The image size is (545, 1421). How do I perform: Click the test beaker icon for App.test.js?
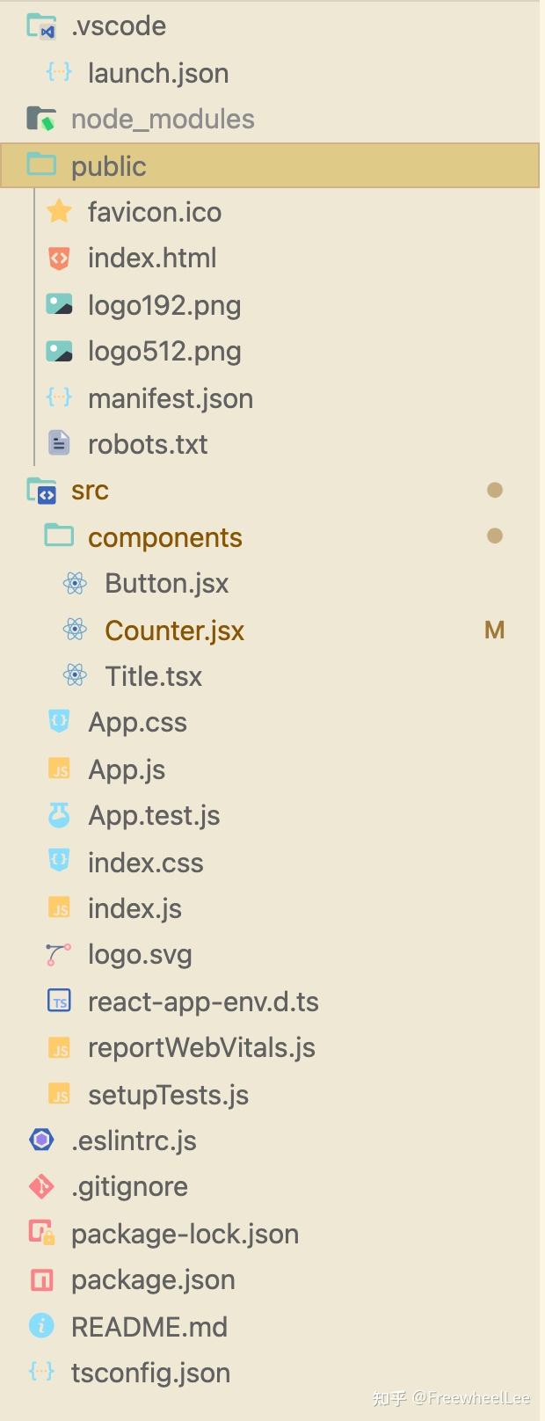58,815
